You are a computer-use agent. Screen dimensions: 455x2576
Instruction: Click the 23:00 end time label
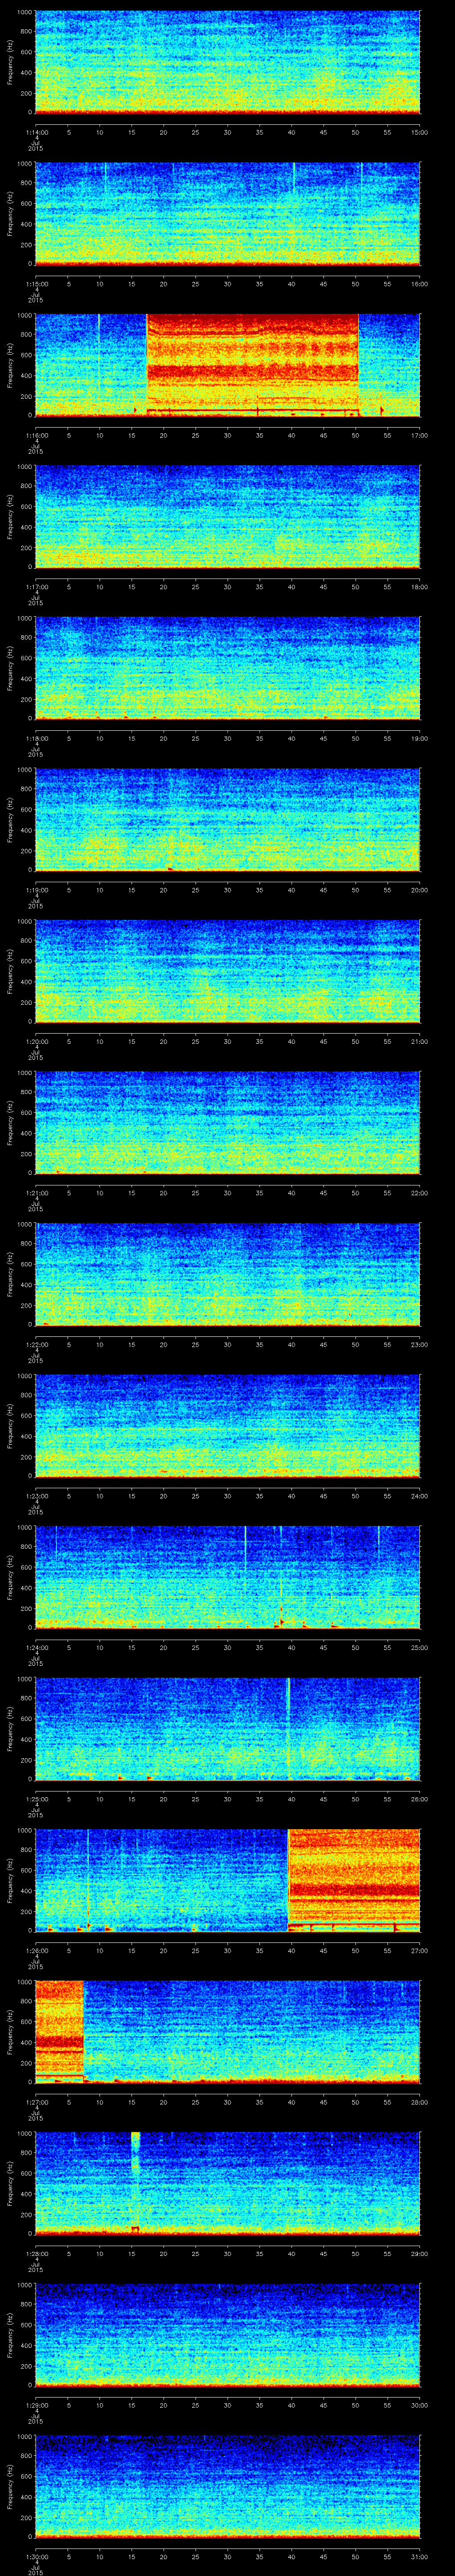(x=420, y=1344)
